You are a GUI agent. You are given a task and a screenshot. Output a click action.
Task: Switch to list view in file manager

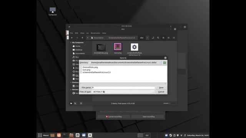pyautogui.click(x=169, y=38)
